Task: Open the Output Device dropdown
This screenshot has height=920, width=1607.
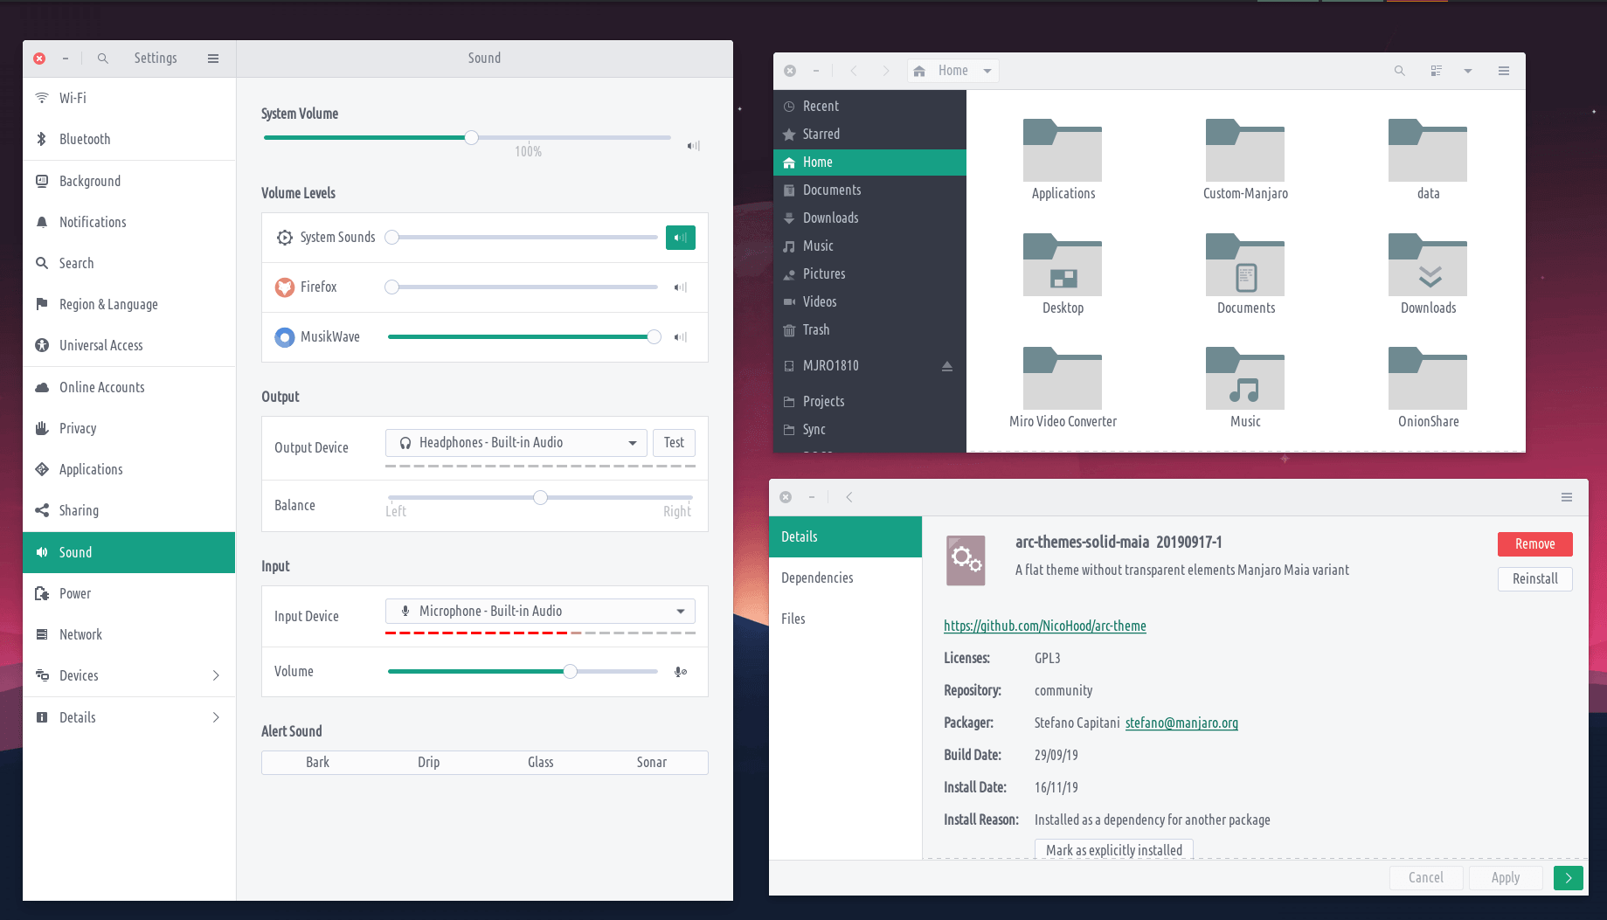Action: pyautogui.click(x=516, y=443)
